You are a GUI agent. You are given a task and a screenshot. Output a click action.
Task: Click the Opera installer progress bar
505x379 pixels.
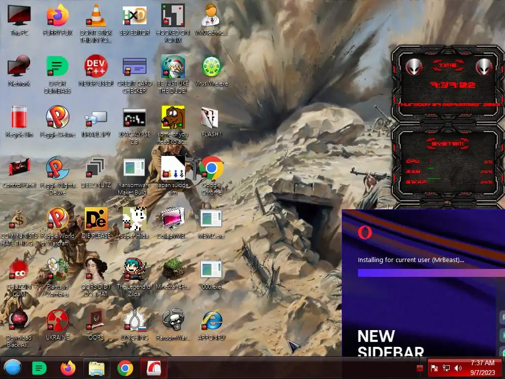[431, 273]
